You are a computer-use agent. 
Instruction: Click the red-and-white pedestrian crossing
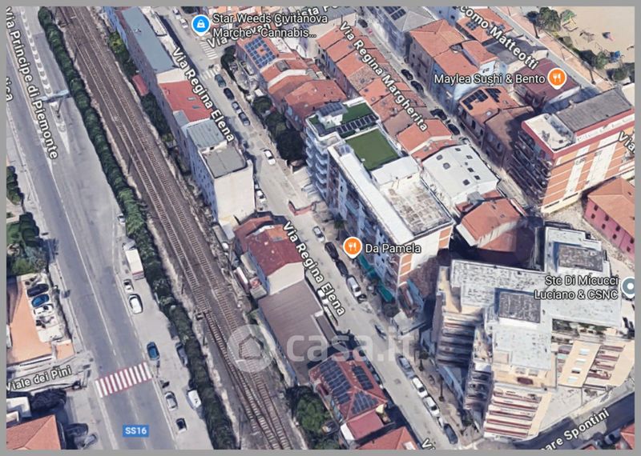point(123,378)
